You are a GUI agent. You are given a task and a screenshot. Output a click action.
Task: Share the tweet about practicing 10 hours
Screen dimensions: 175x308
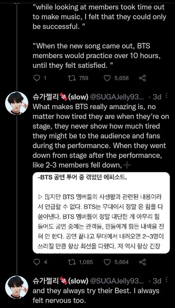142,78
